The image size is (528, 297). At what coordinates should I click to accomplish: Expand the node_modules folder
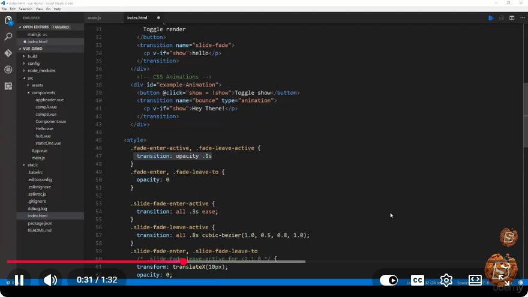(41, 71)
